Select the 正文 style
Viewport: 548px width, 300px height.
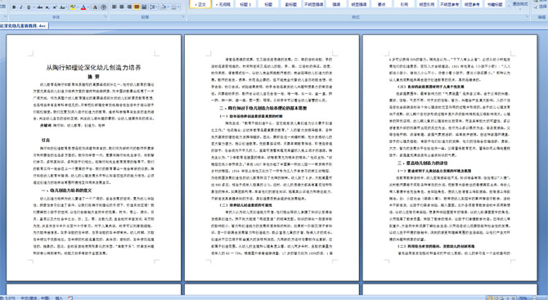[x=200, y=4]
